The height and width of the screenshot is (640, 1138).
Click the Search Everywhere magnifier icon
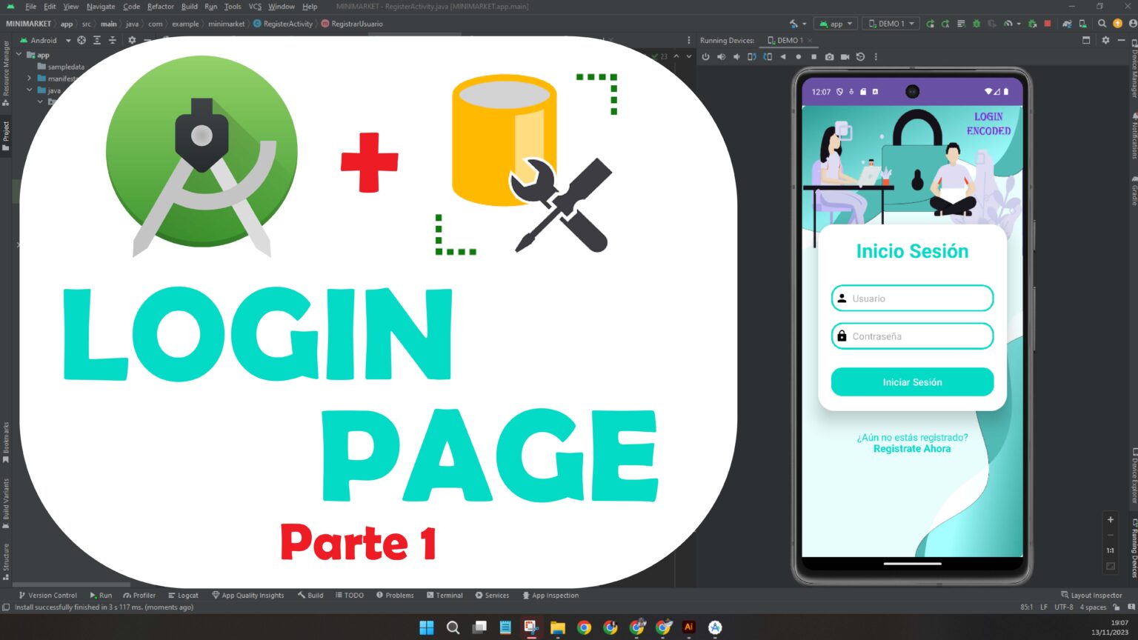[x=1102, y=24]
